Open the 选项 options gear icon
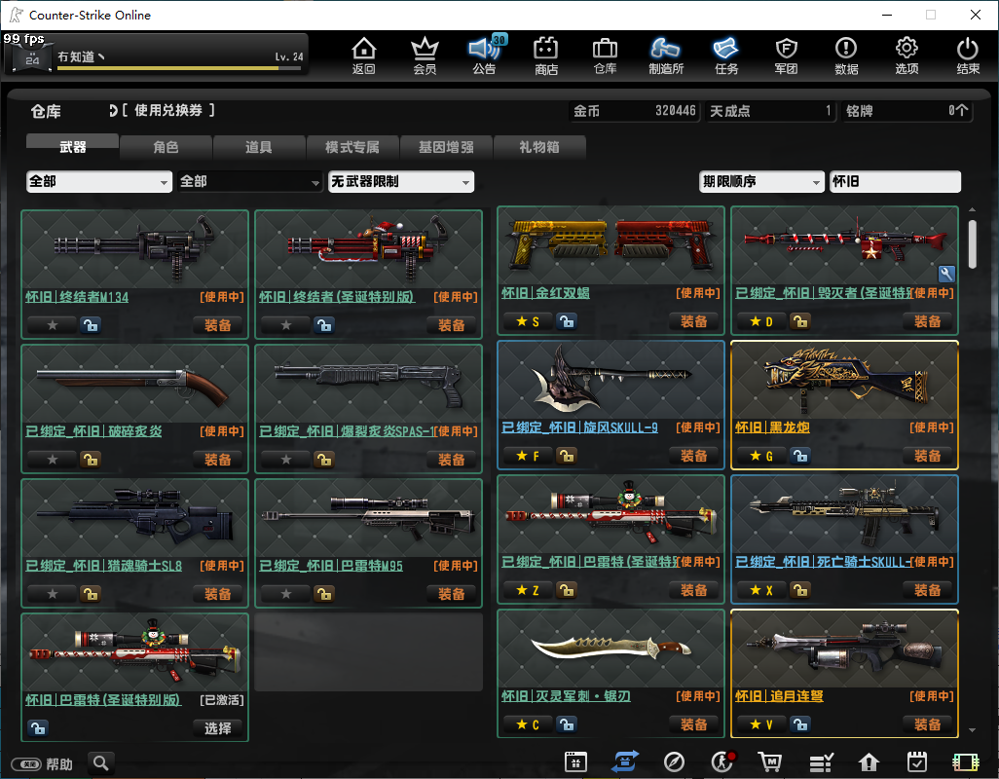This screenshot has width=999, height=779. tap(906, 56)
